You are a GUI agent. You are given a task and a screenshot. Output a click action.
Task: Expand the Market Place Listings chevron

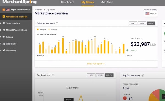pos(1,30)
